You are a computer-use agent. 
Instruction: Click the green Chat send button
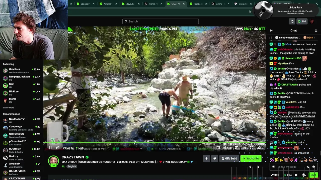point(313,175)
